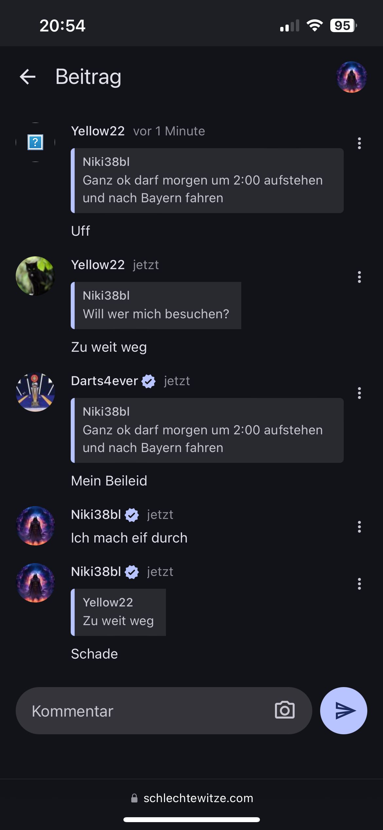Focus the Kommentar input field

click(x=147, y=711)
